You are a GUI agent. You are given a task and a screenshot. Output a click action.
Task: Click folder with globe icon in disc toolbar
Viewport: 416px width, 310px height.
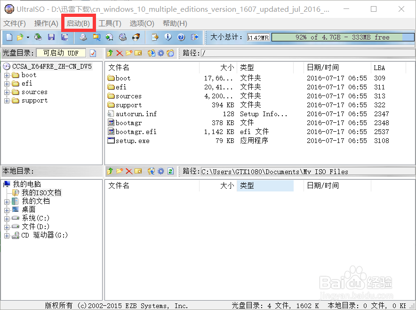coord(170,53)
